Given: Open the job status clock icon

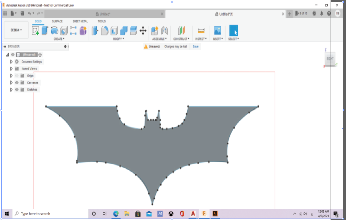Looking at the screenshot, I should [x=314, y=13].
